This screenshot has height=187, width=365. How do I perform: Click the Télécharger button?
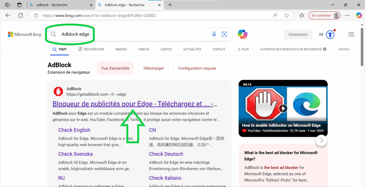coord(154,68)
